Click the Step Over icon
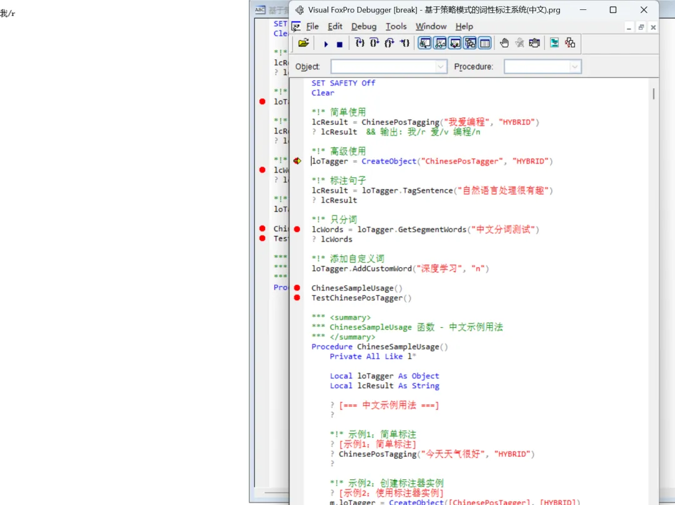 pyautogui.click(x=374, y=43)
